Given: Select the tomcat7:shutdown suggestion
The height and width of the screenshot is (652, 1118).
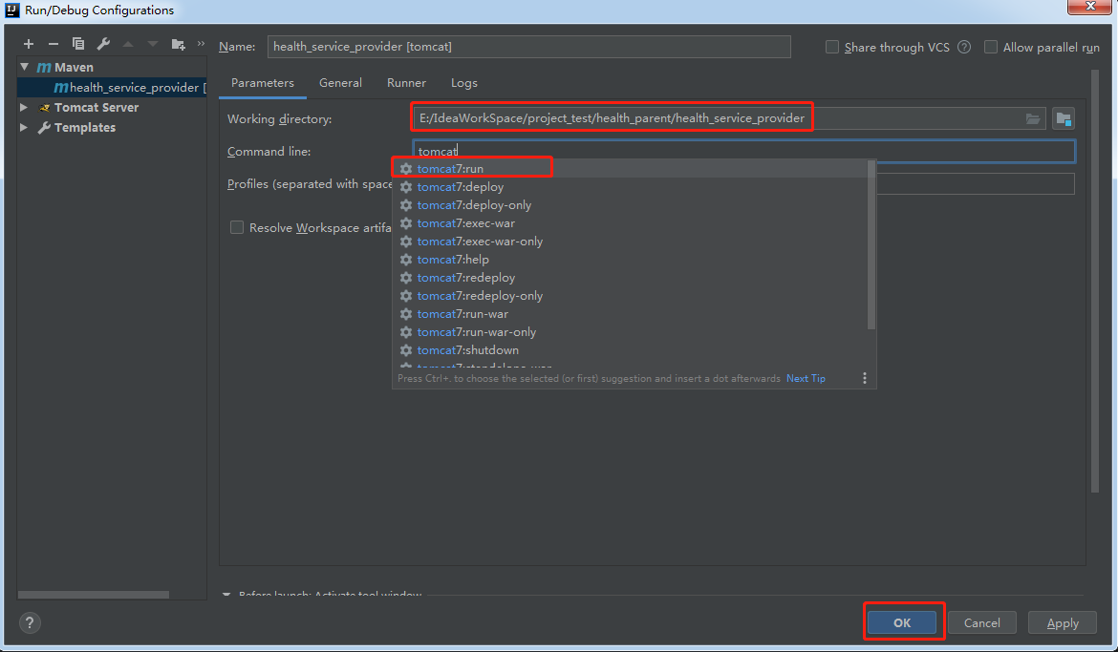Looking at the screenshot, I should click(467, 349).
